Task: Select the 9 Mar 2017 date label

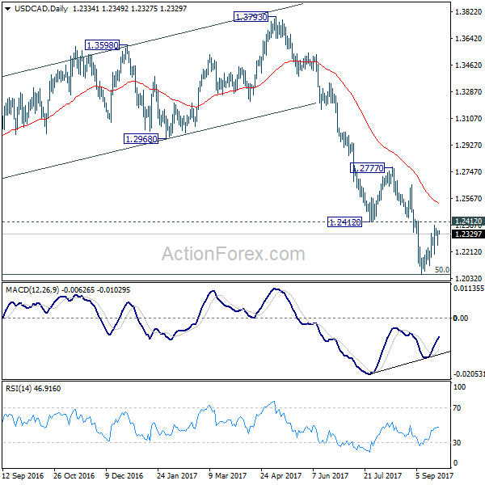Action: coord(227,475)
